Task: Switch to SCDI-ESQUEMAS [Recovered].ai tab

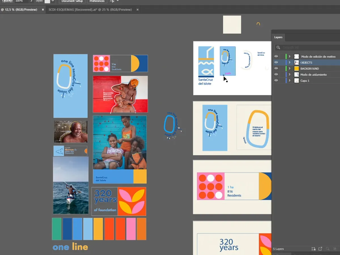Action: click(x=90, y=10)
